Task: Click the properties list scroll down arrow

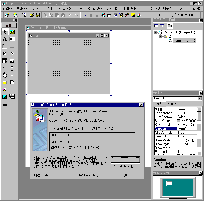Action: coord(199,153)
